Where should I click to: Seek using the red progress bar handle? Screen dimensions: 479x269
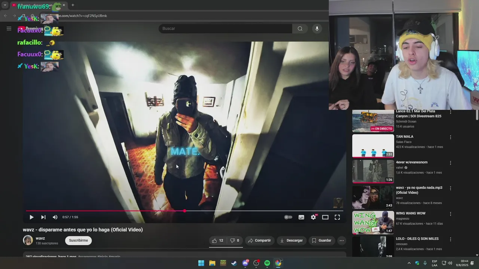(184, 211)
